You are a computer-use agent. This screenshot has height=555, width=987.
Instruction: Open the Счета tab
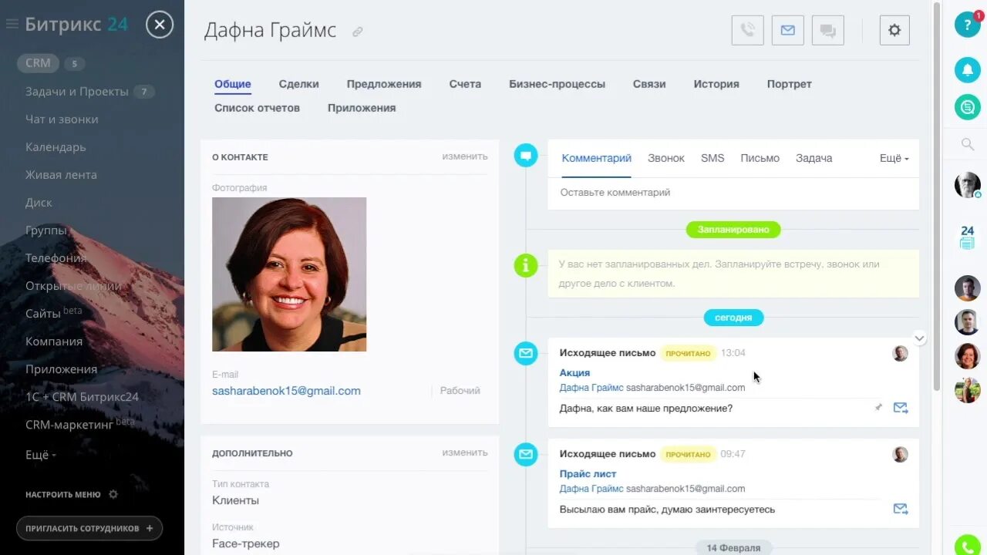[465, 84]
